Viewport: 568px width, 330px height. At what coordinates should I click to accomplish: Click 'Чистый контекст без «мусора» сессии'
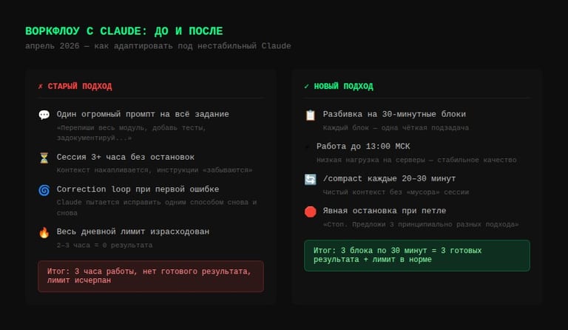pyautogui.click(x=396, y=192)
